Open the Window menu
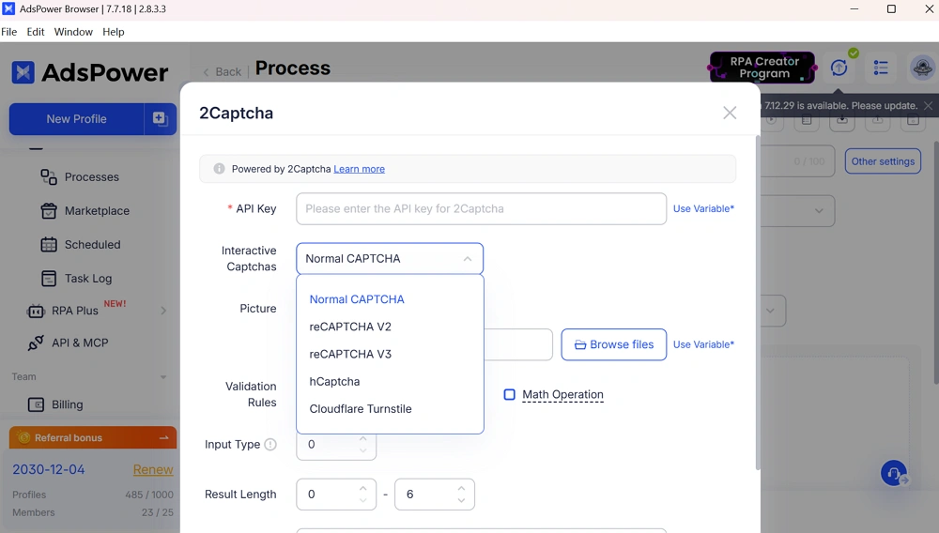This screenshot has height=533, width=939. 73,32
